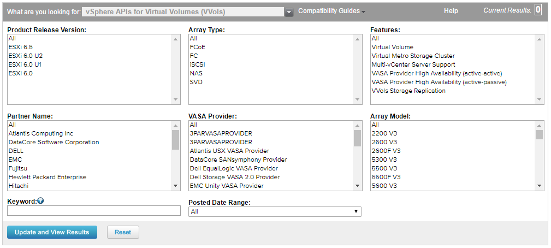Screen dimensions: 551x248
Task: Click scroll-down arrow in VASA Provider list
Action: click(357, 186)
